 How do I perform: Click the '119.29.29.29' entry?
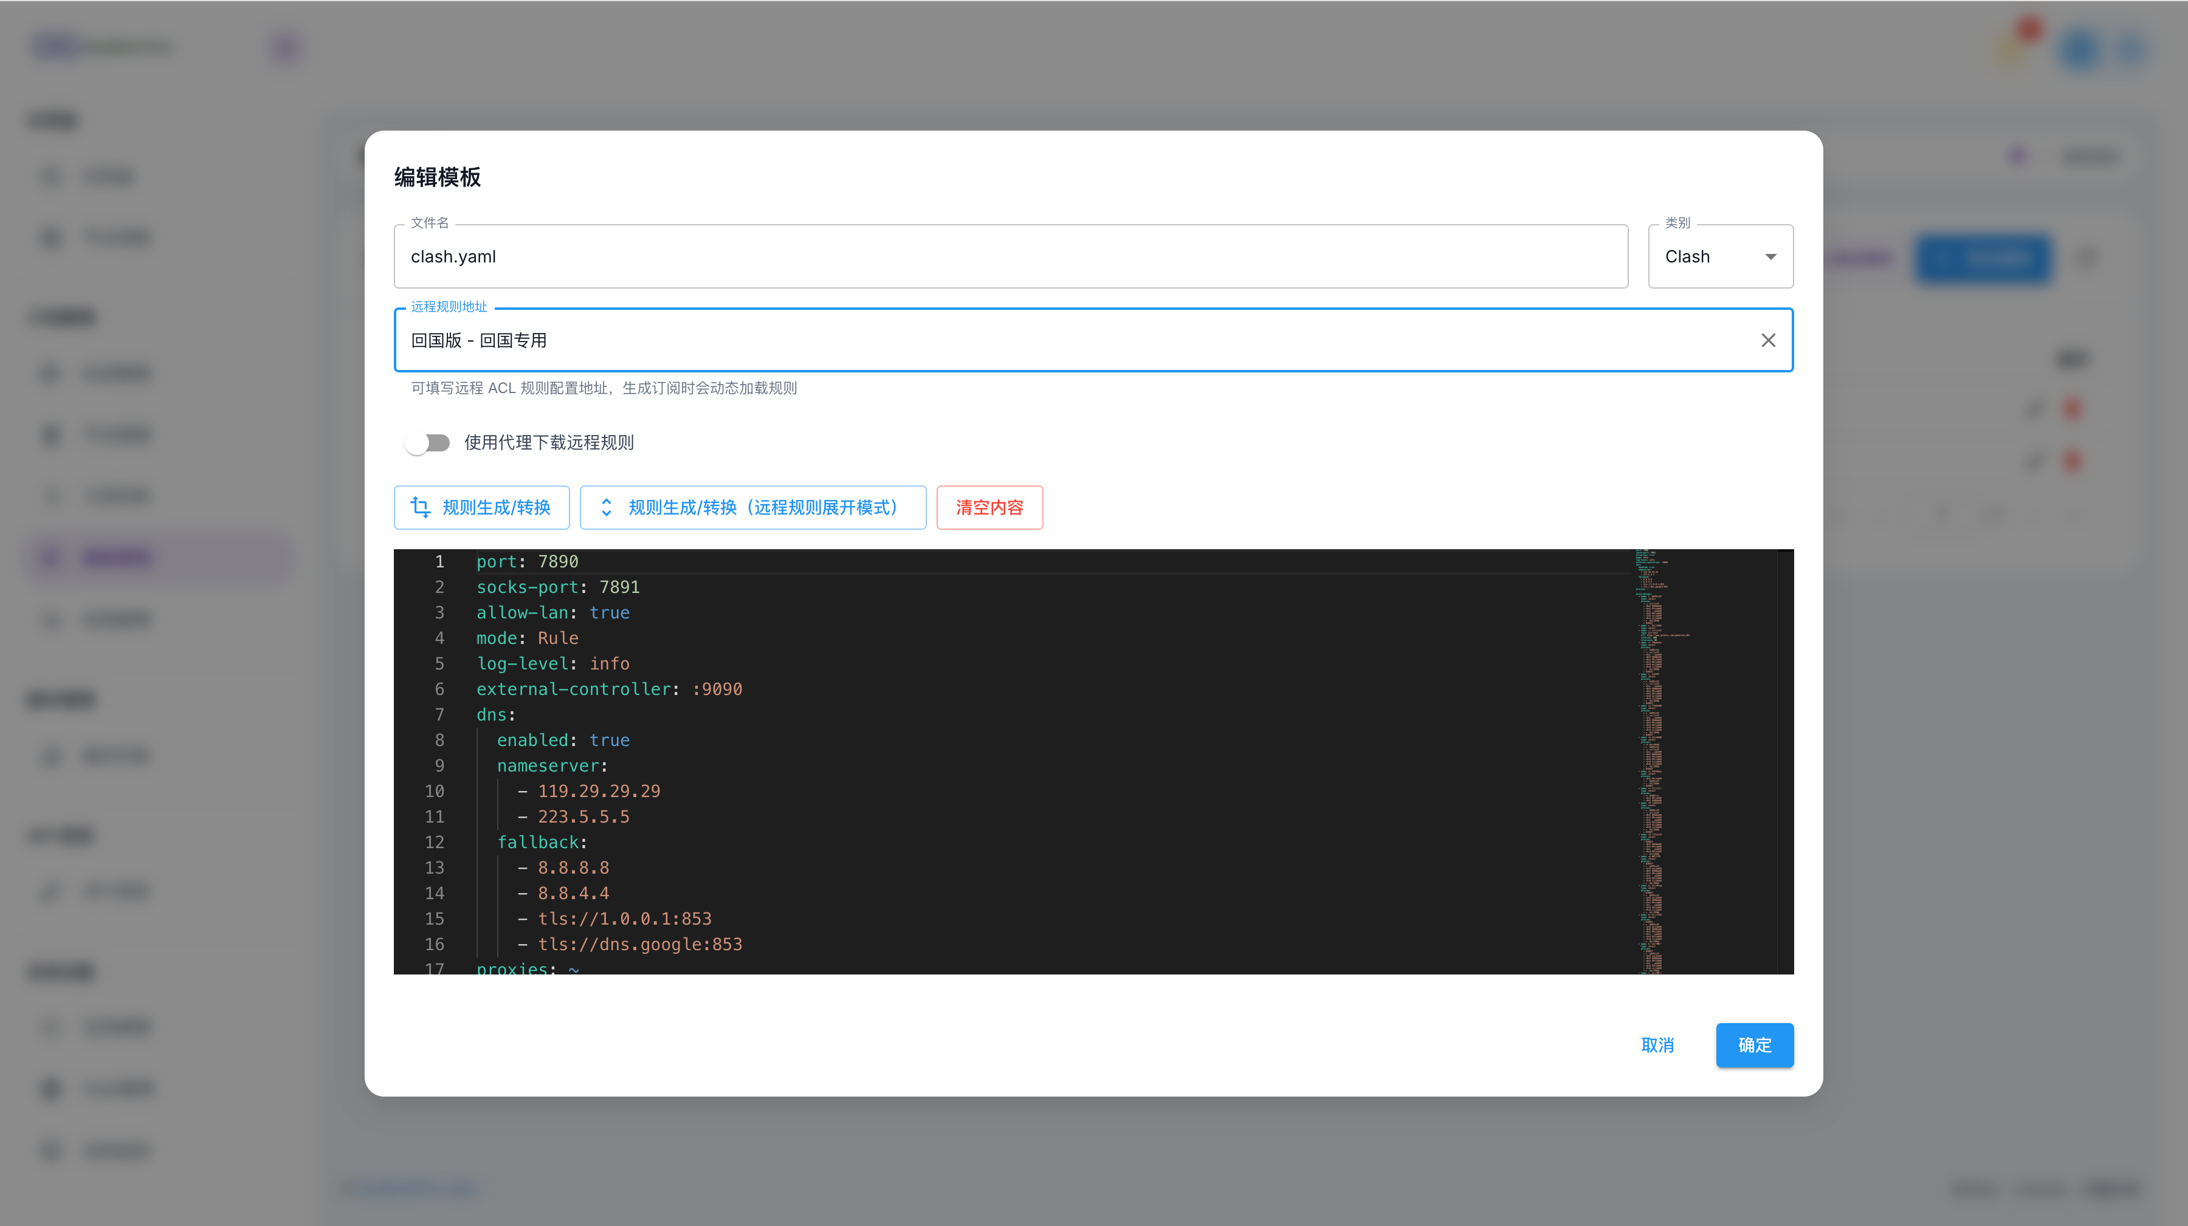pyautogui.click(x=598, y=790)
